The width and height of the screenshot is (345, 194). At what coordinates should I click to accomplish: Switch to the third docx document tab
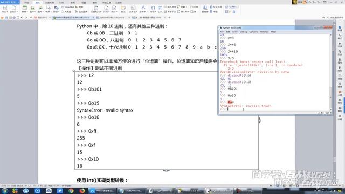pos(149,18)
